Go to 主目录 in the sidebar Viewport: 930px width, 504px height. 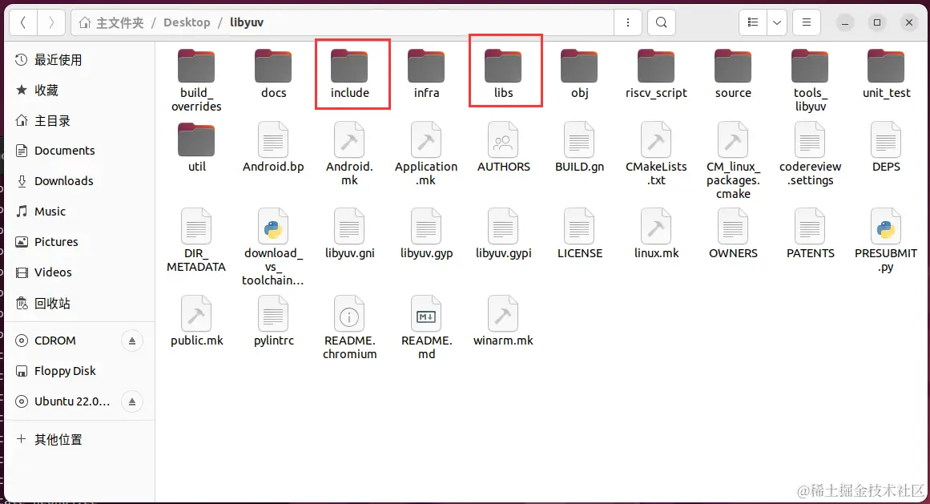click(x=79, y=121)
